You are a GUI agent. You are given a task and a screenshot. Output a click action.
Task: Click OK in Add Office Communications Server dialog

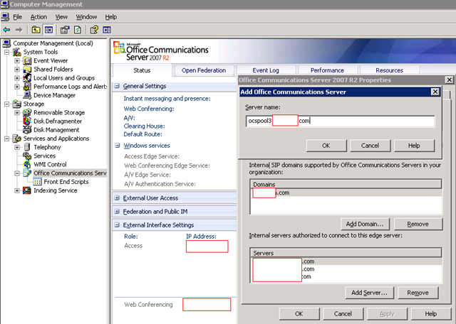[x=325, y=145]
